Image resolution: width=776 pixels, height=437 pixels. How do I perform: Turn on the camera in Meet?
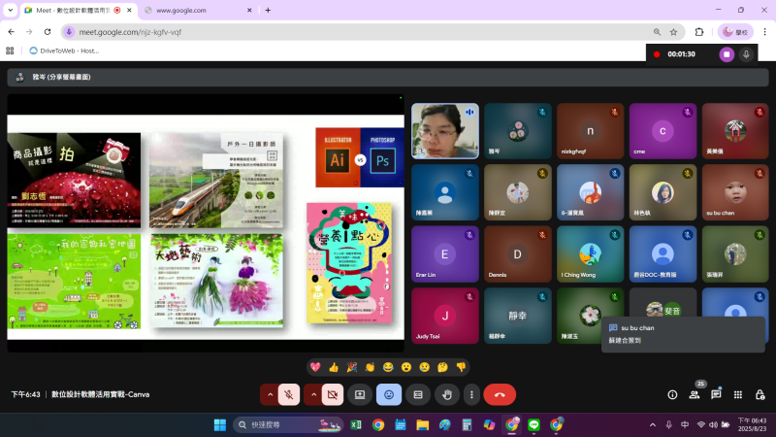(x=333, y=394)
